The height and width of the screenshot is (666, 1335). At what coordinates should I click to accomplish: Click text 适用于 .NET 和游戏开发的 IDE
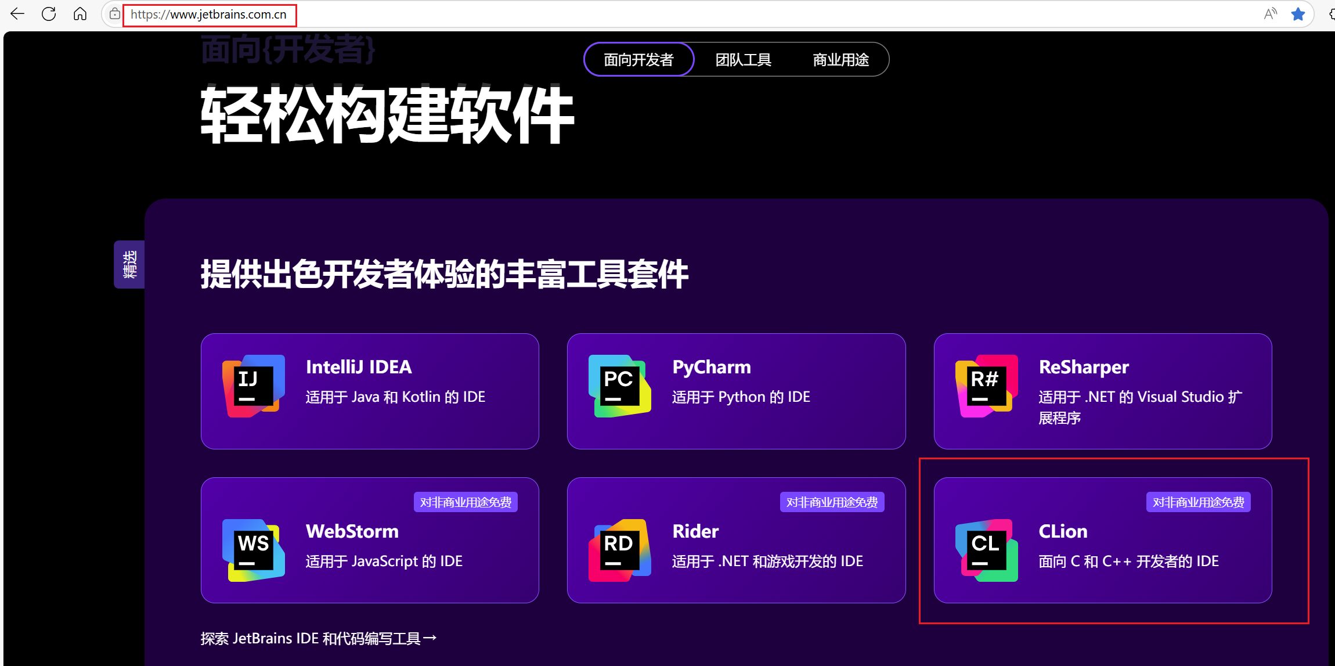767,561
